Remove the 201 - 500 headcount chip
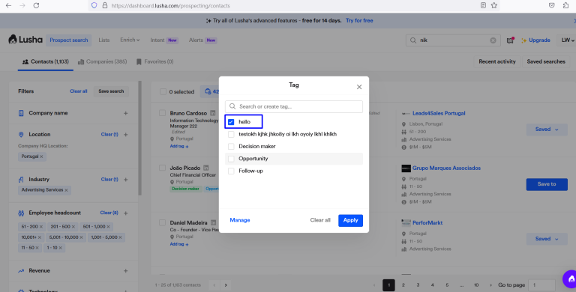Screen dimensions: 576x292 point(73,227)
